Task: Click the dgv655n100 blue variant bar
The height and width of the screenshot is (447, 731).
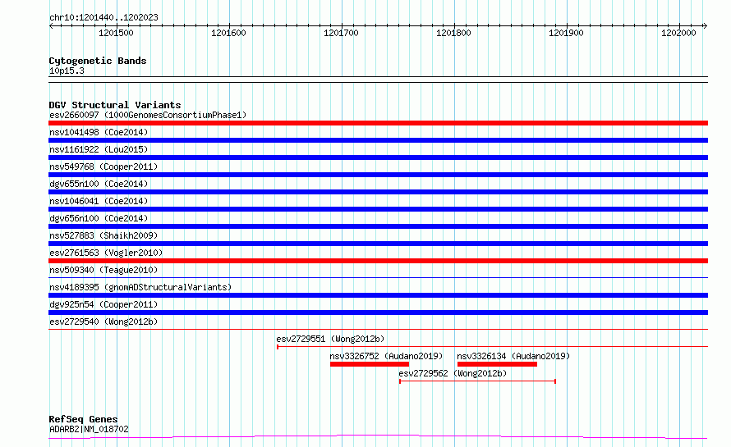Action: pos(378,192)
